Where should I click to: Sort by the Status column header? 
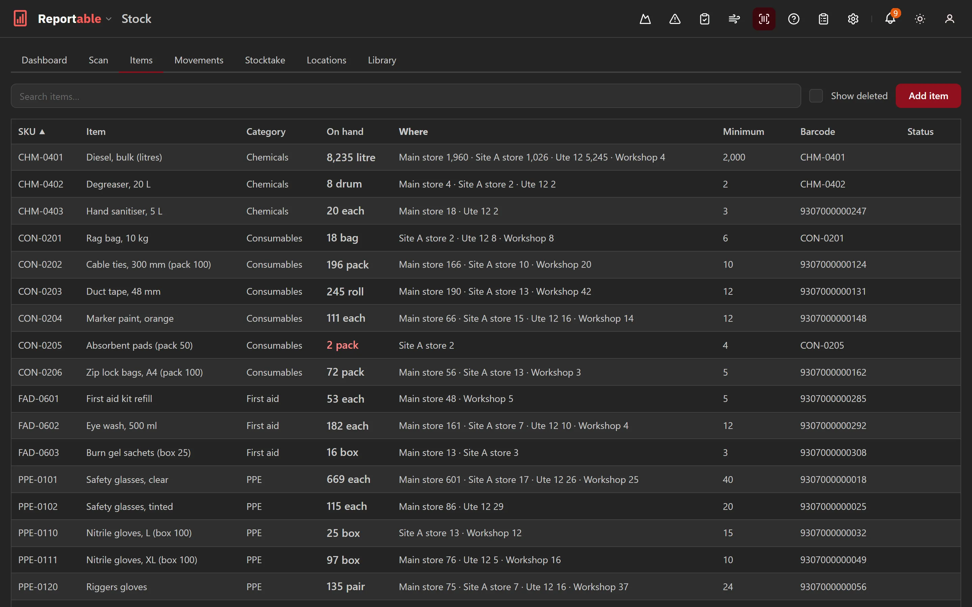coord(920,132)
